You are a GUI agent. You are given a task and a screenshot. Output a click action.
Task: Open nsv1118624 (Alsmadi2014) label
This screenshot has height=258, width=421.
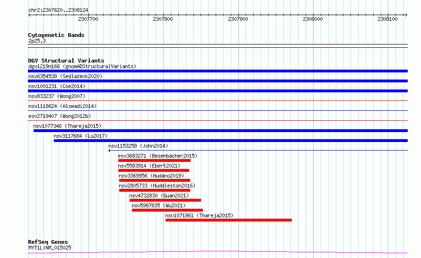62,106
